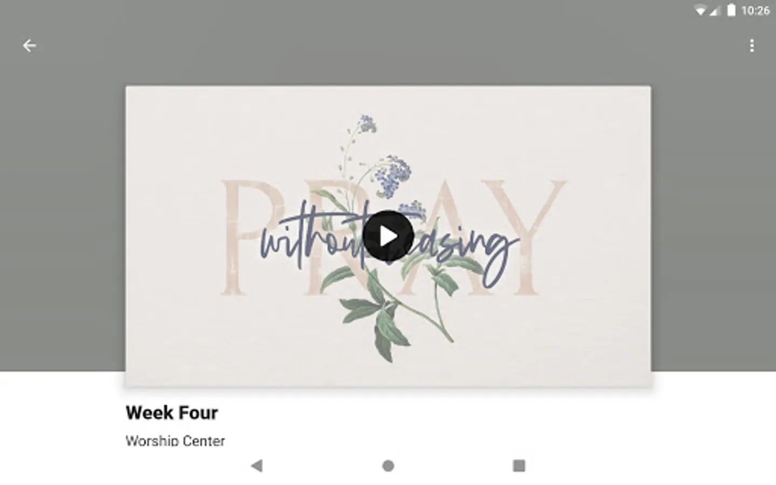Open recent apps with the square button
Screen dimensions: 776x485
click(519, 466)
